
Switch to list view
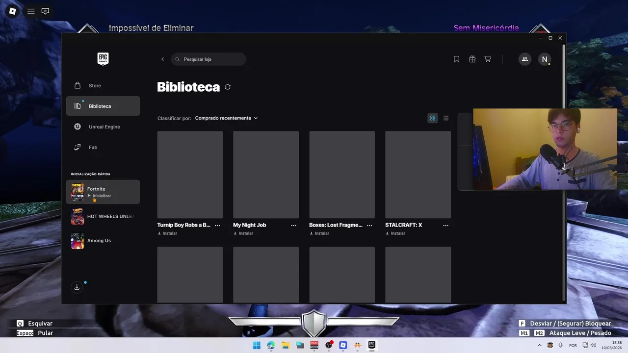click(445, 118)
